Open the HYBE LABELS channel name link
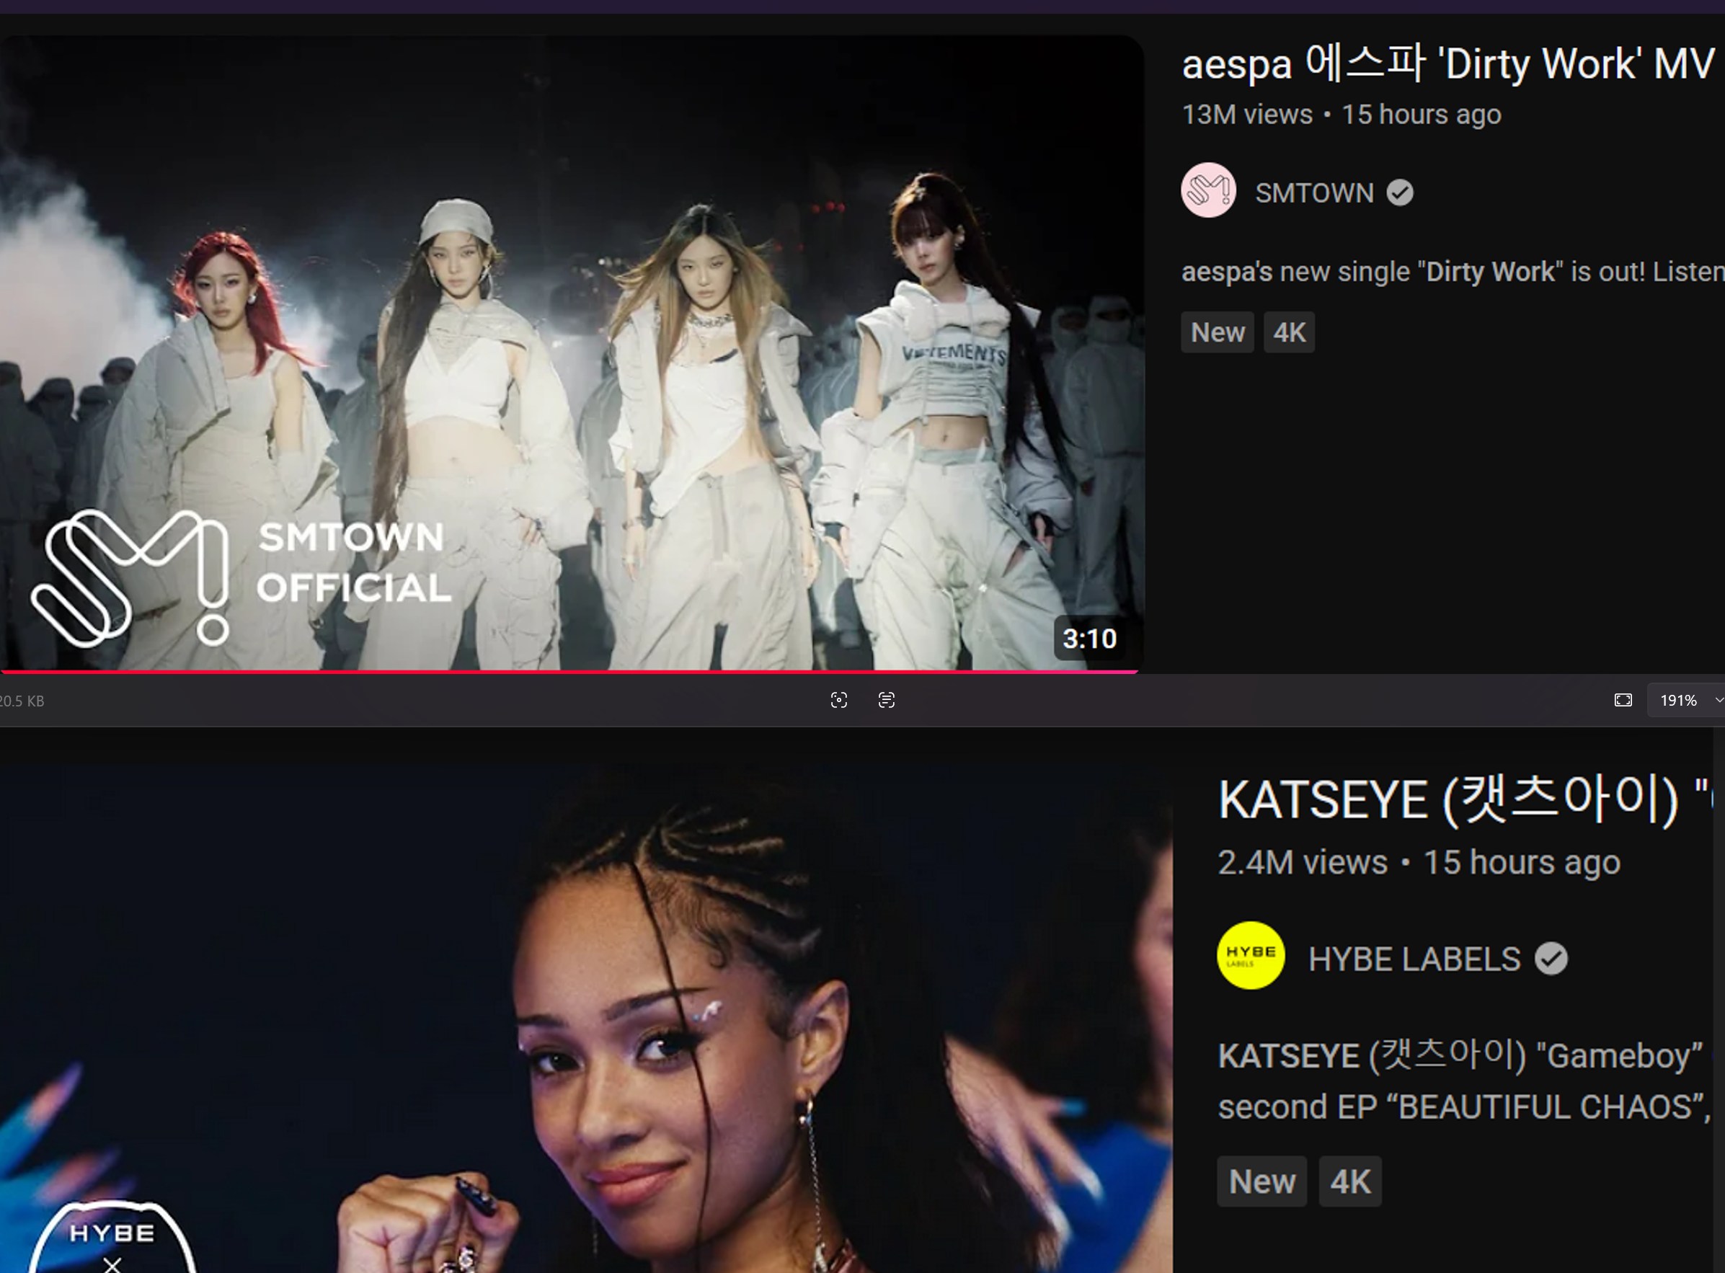 pyautogui.click(x=1414, y=959)
